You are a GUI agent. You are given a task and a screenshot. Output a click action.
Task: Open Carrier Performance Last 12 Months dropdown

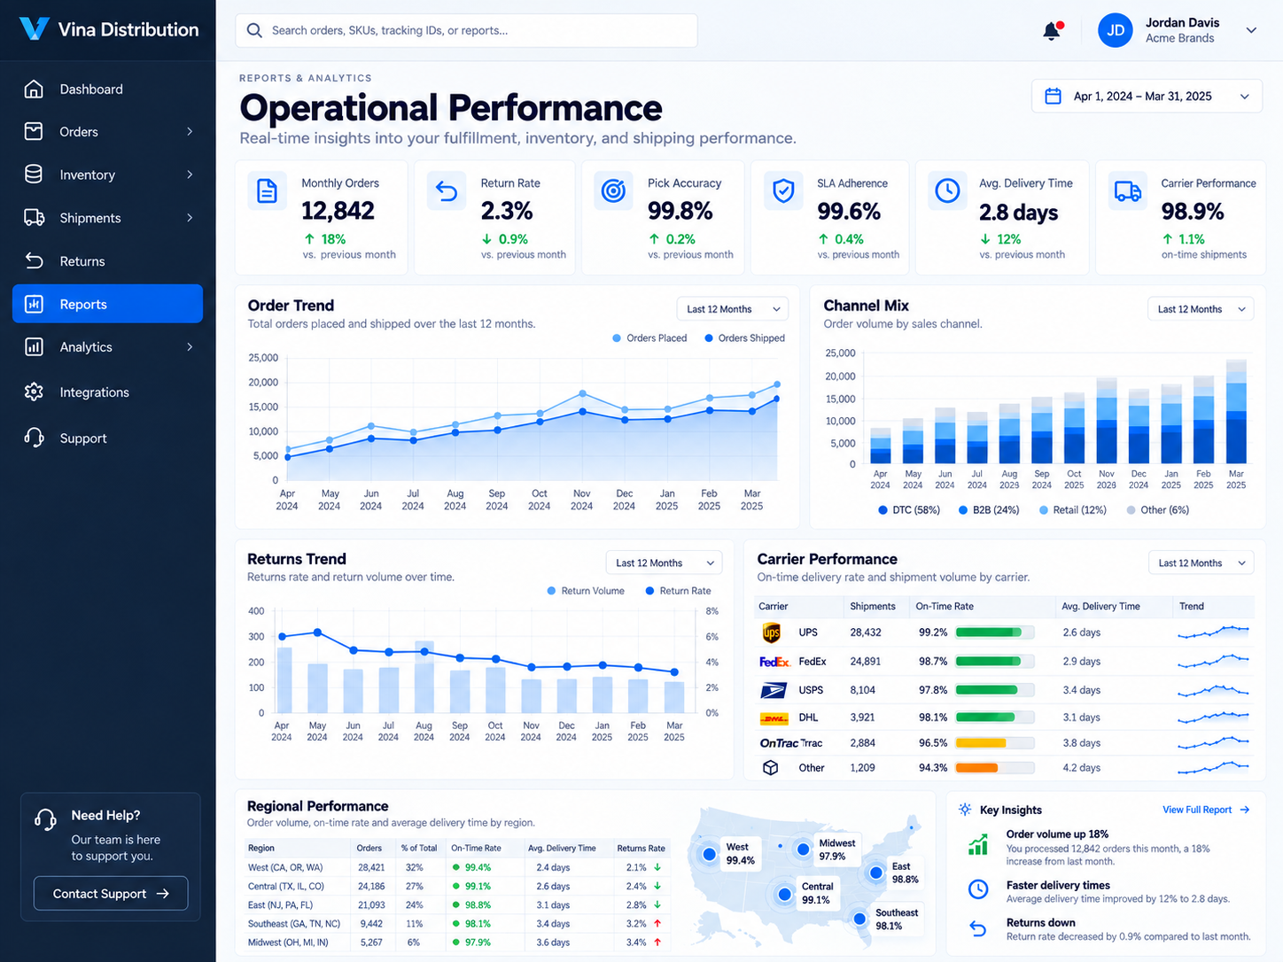click(1201, 562)
